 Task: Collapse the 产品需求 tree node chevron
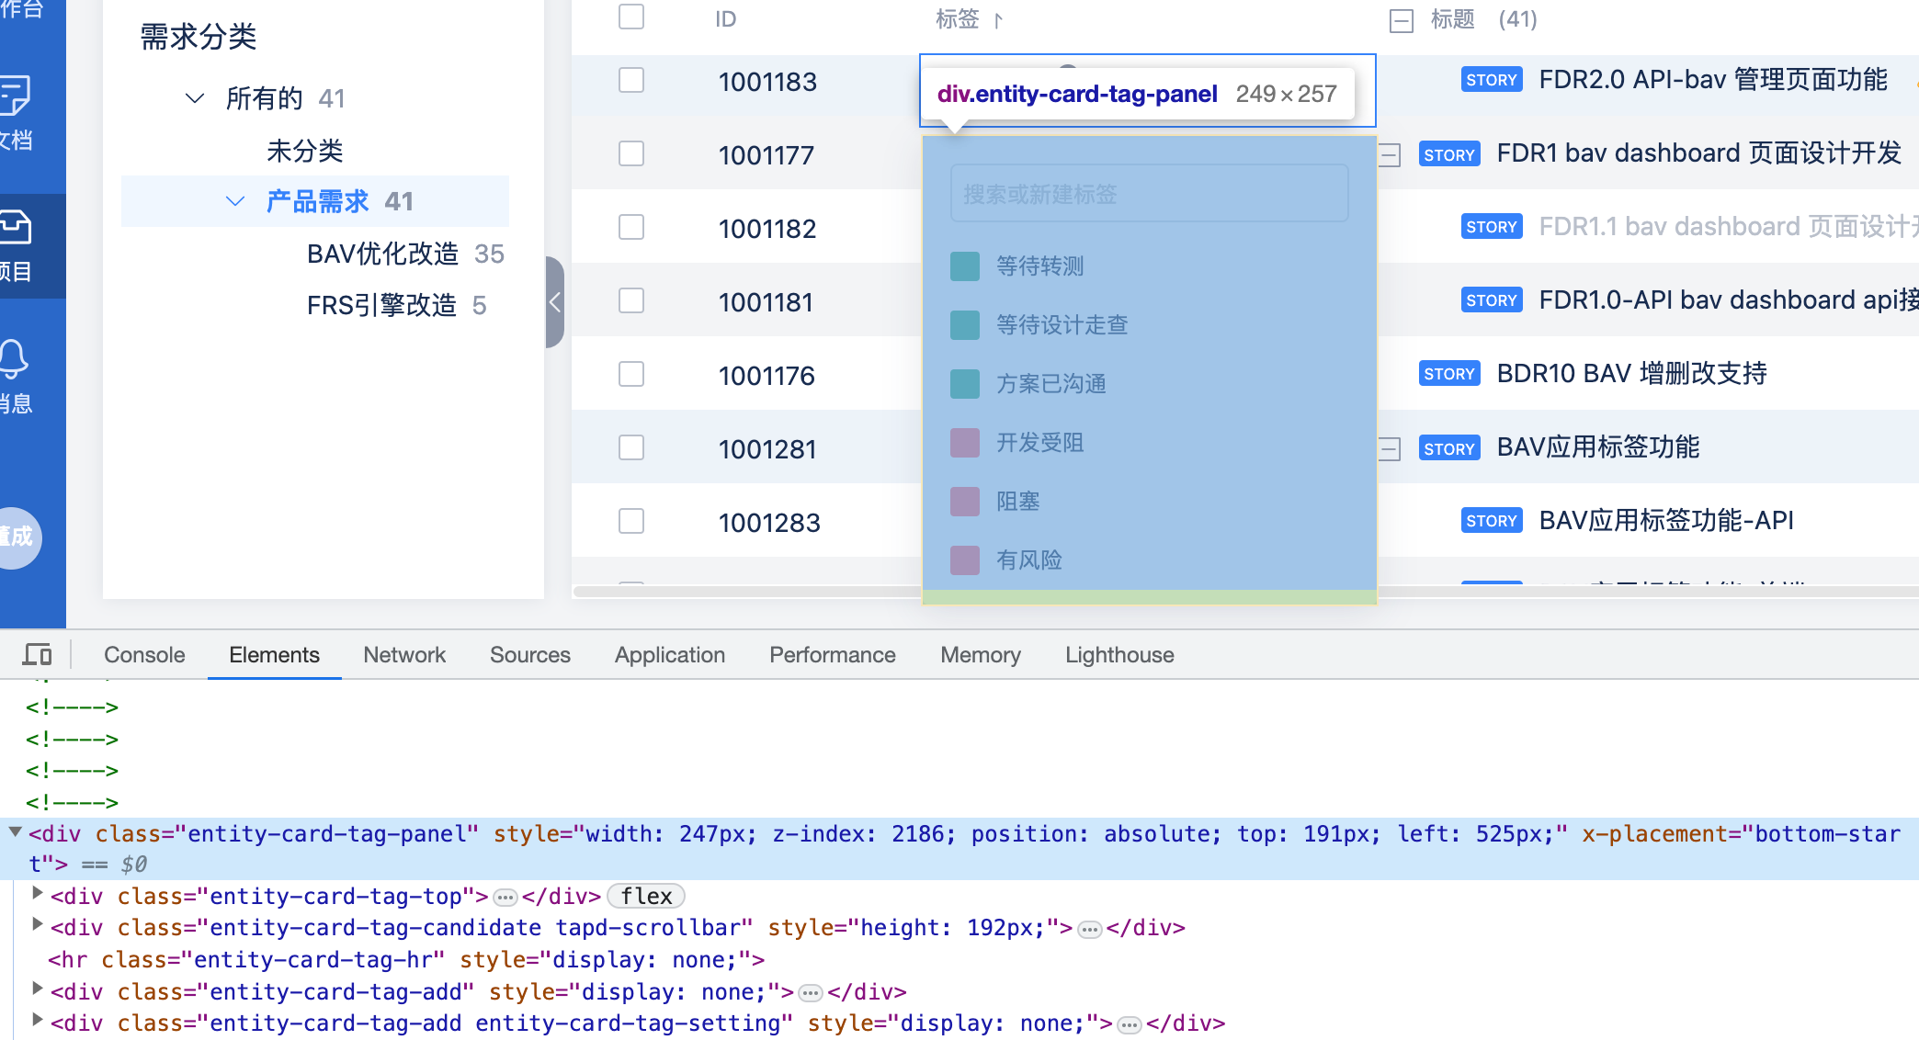(235, 201)
